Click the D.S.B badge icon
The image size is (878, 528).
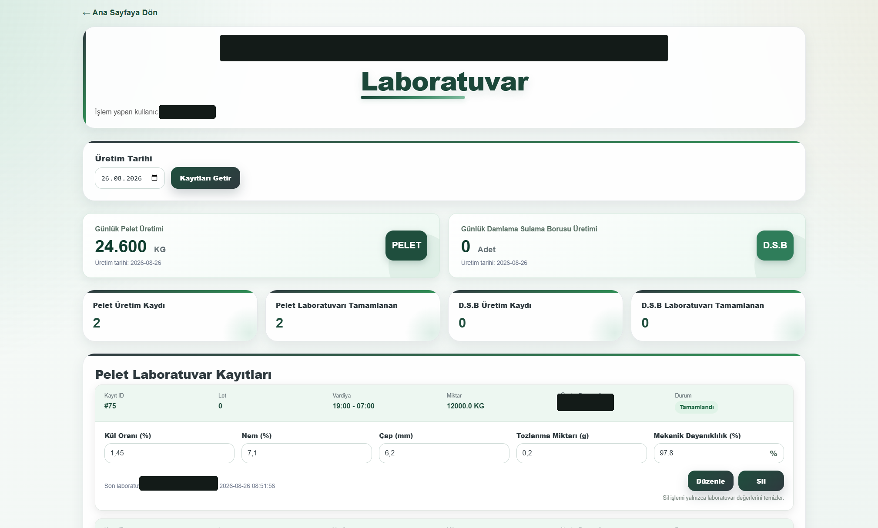click(775, 245)
